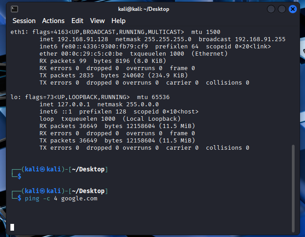Click the 'mtu 65536' value
305x237 pixels.
click(153, 97)
